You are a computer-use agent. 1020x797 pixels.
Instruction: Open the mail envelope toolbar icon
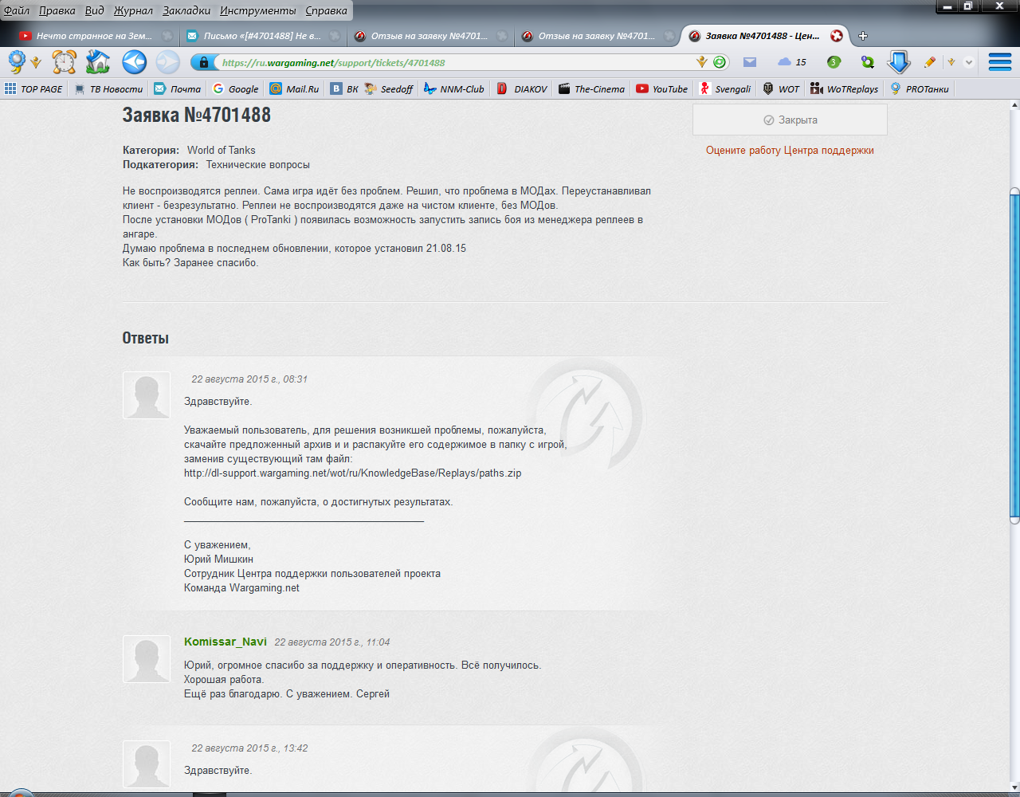(750, 62)
